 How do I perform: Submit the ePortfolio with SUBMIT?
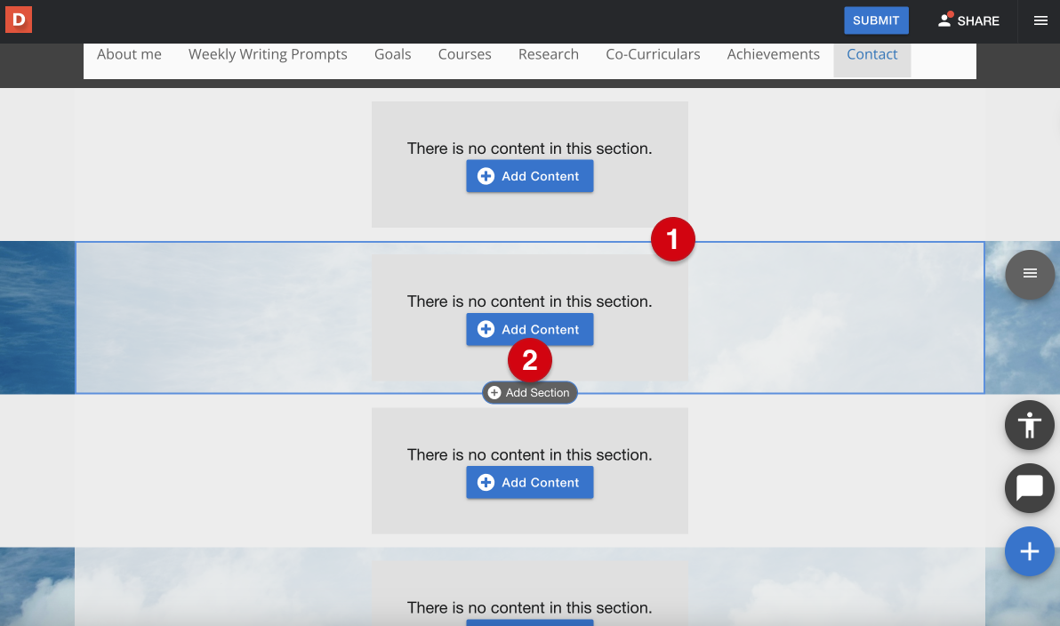click(x=876, y=20)
